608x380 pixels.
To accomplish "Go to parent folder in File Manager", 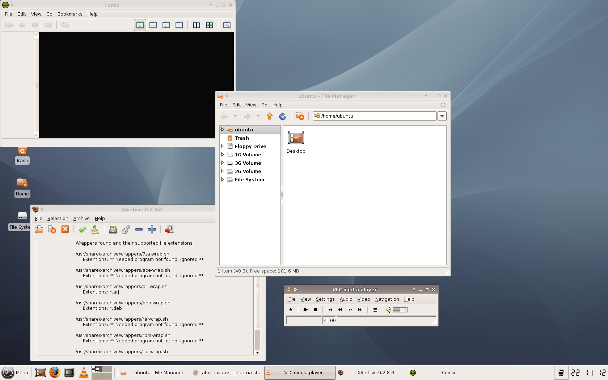I will pos(270,116).
